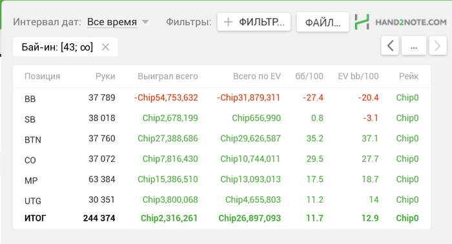Sort by Руки column header
The width and height of the screenshot is (452, 244).
[x=105, y=76]
